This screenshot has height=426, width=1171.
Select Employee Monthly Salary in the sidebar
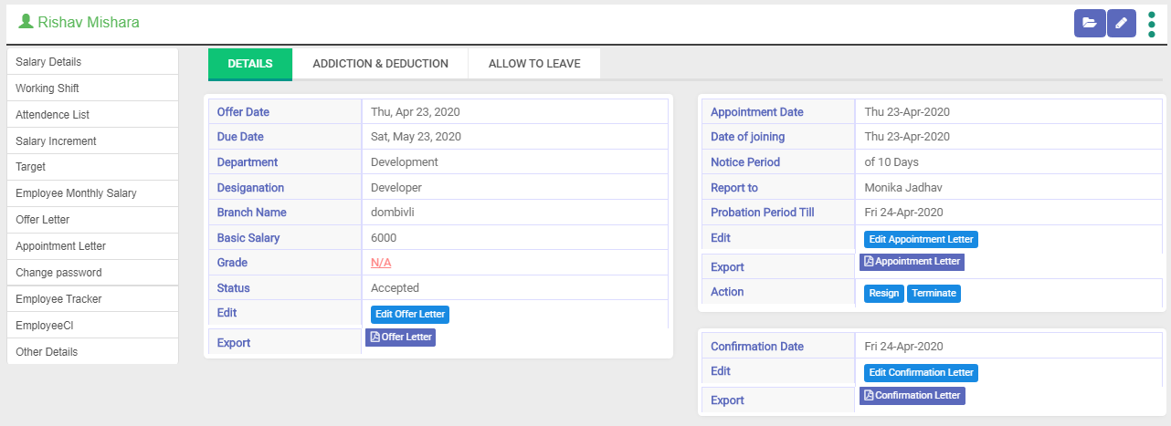click(x=76, y=193)
